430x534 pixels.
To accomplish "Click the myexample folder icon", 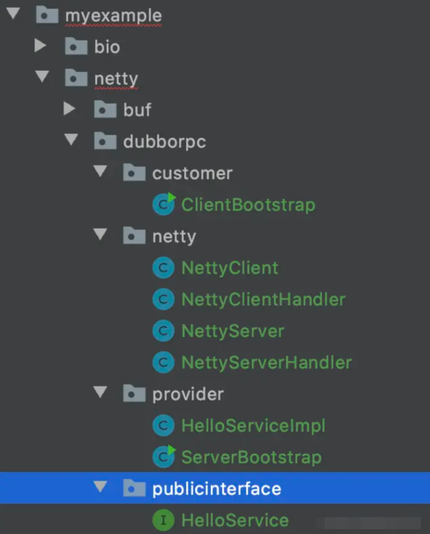I will click(47, 15).
